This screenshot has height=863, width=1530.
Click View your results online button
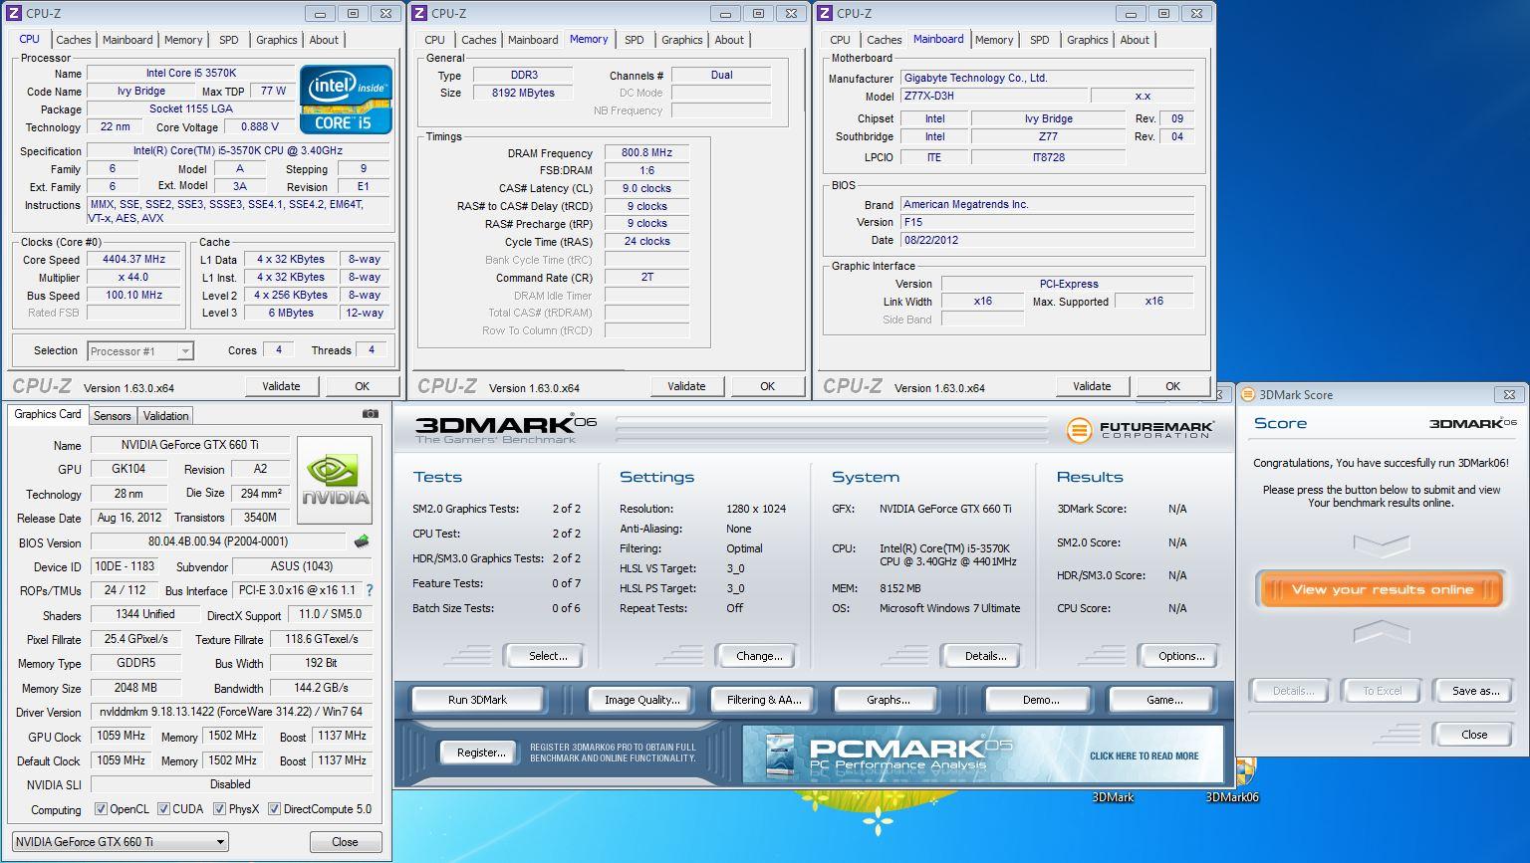1382,589
